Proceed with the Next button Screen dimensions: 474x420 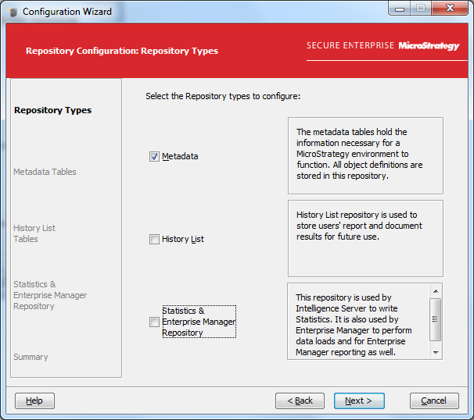[358, 400]
